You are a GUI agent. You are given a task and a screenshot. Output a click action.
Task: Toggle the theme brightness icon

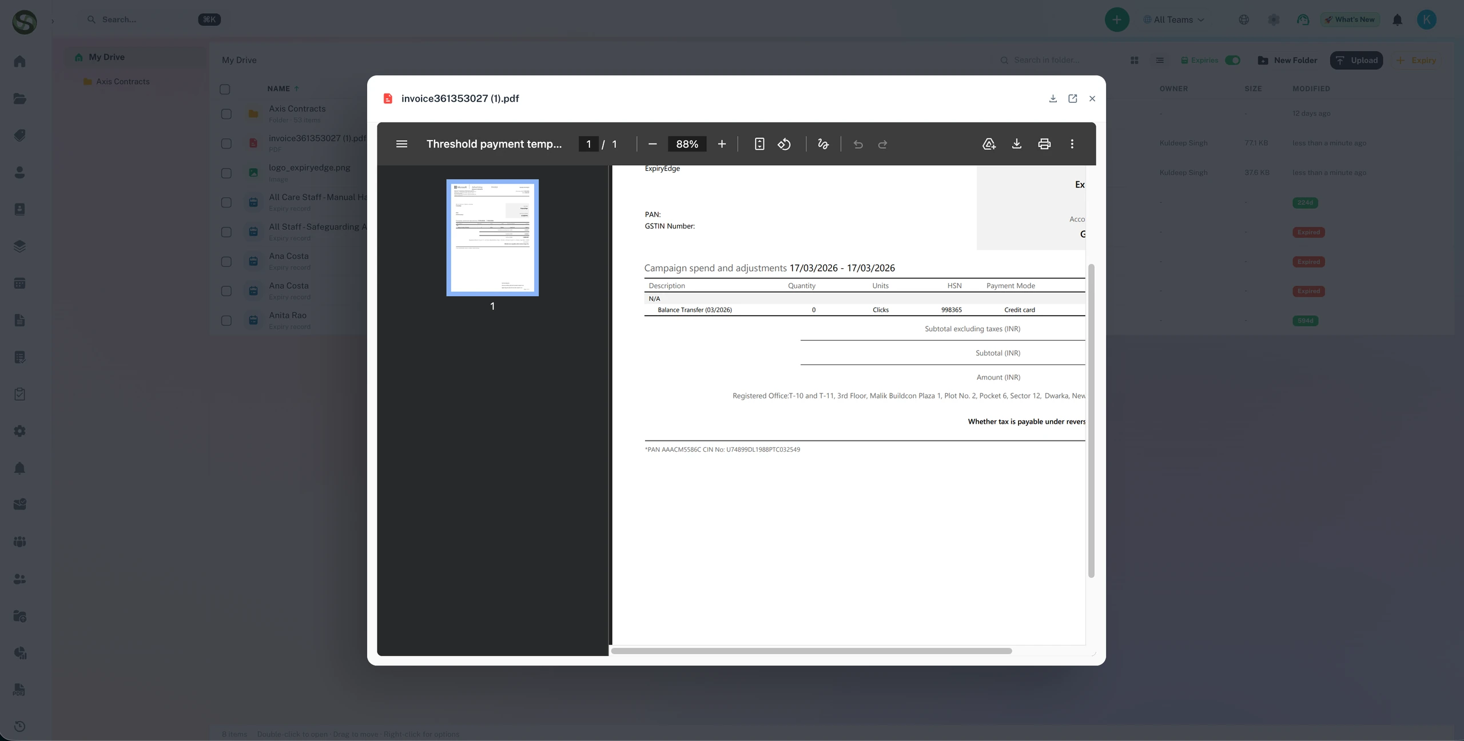click(x=1274, y=19)
